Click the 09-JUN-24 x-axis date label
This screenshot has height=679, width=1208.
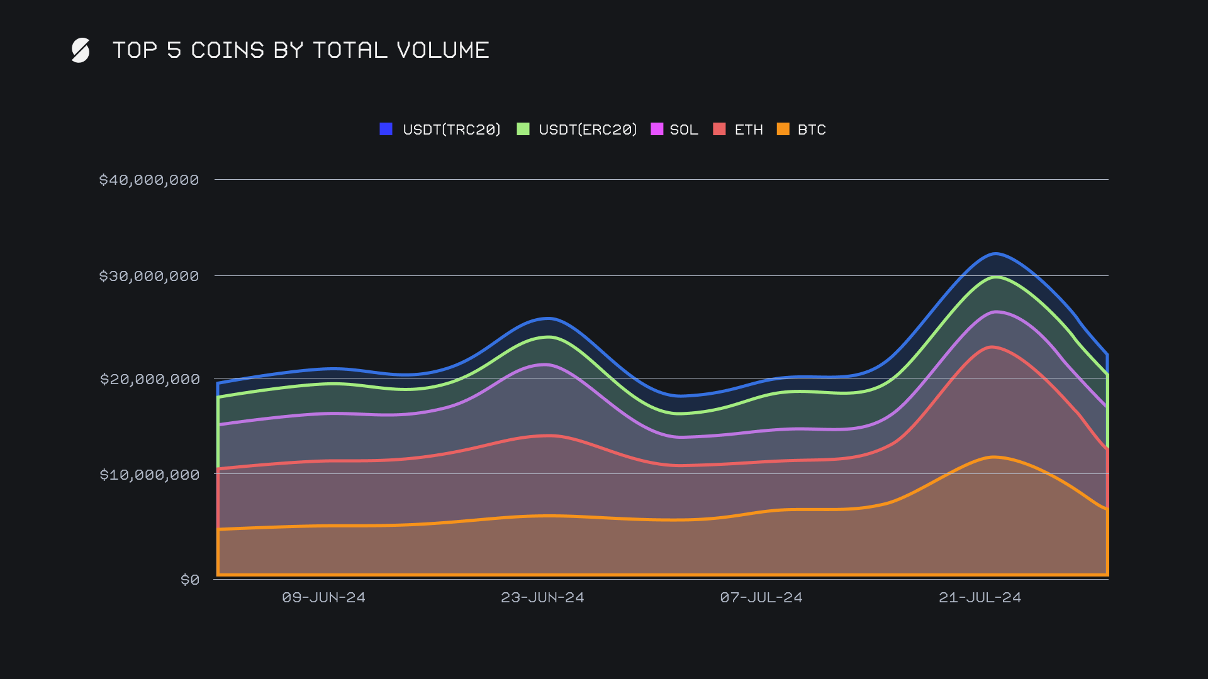tap(323, 597)
